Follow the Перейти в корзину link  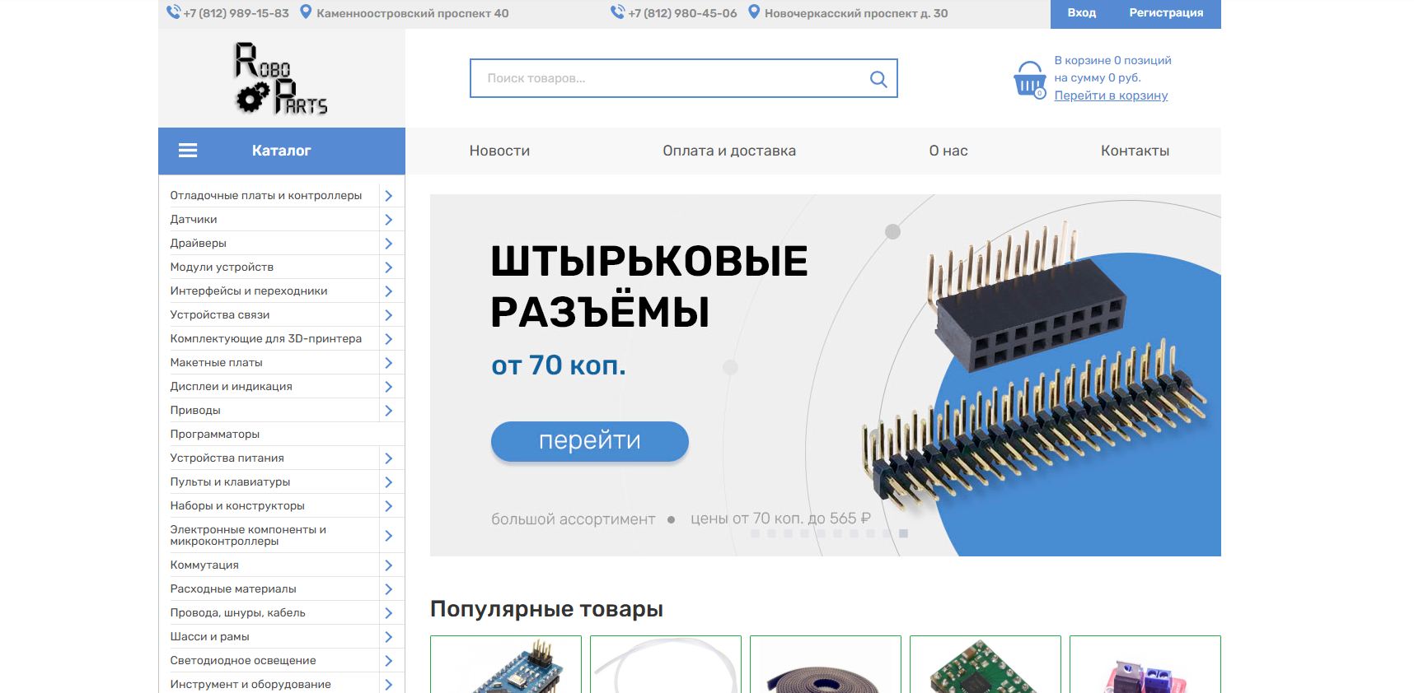click(1111, 95)
